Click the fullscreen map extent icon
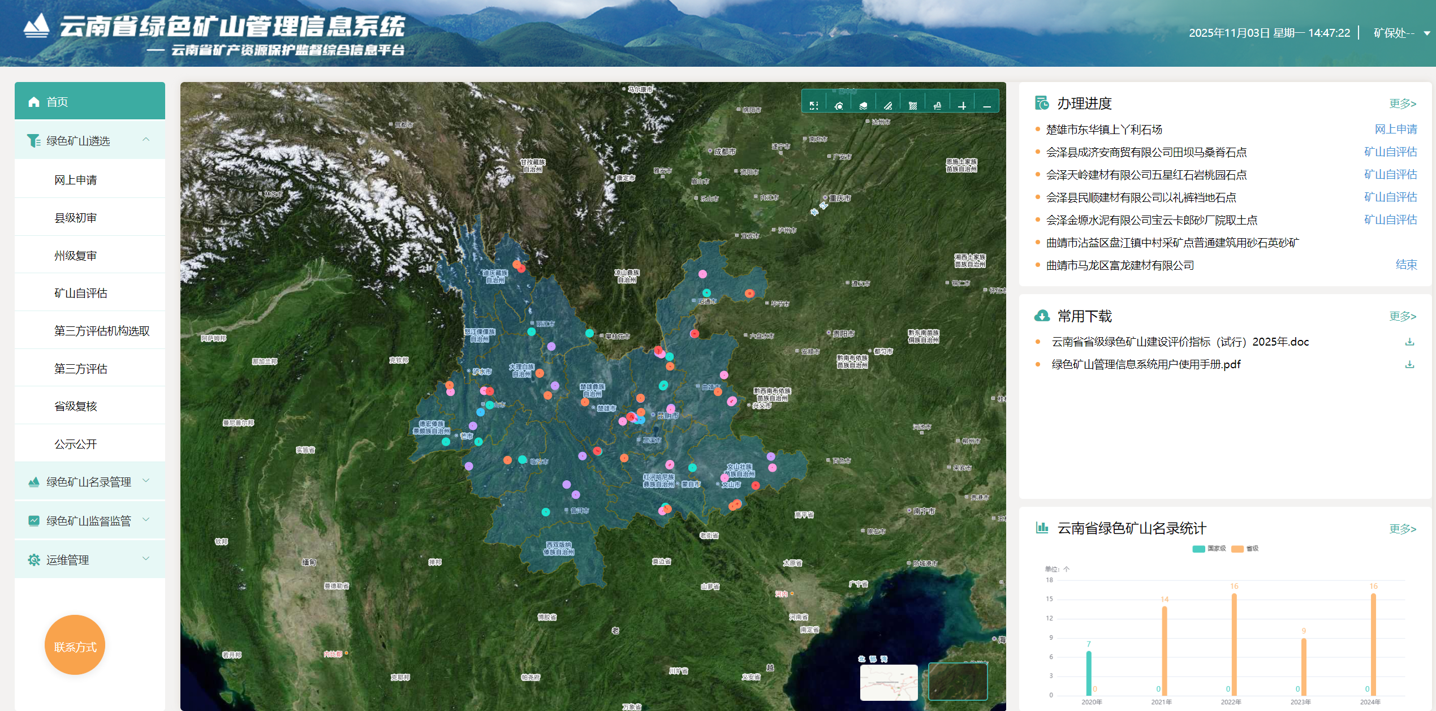Image resolution: width=1436 pixels, height=711 pixels. (x=814, y=106)
